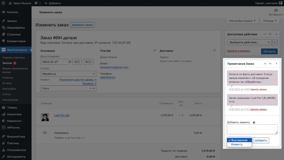This screenshot has width=284, height=160.
Task: Delete the Оплата по факту note
Action: pyautogui.click(x=258, y=90)
